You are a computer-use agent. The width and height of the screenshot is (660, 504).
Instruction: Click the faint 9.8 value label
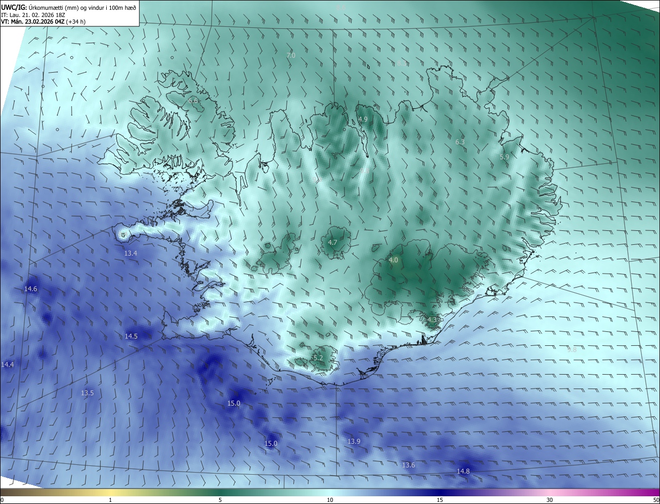(x=572, y=349)
